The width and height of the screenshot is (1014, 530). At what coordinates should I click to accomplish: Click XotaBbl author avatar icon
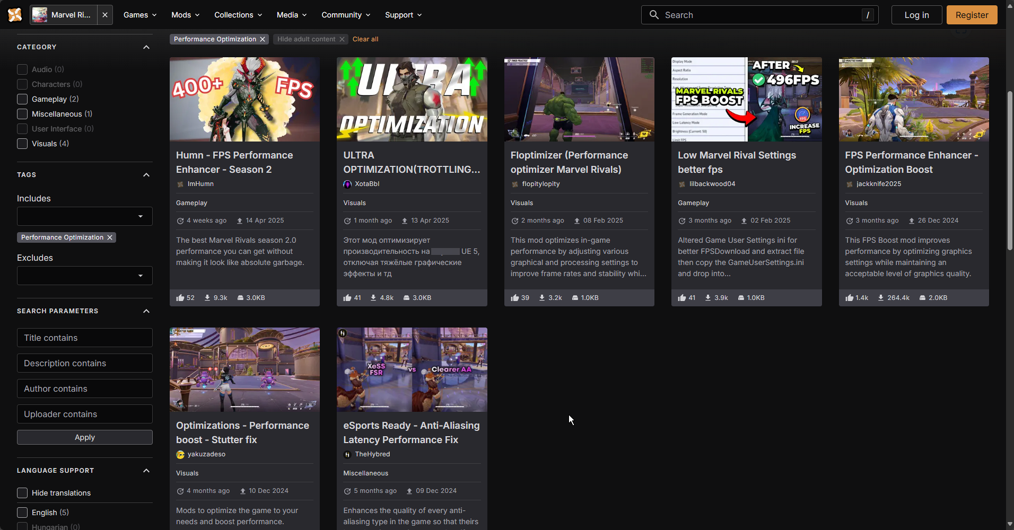(x=347, y=184)
